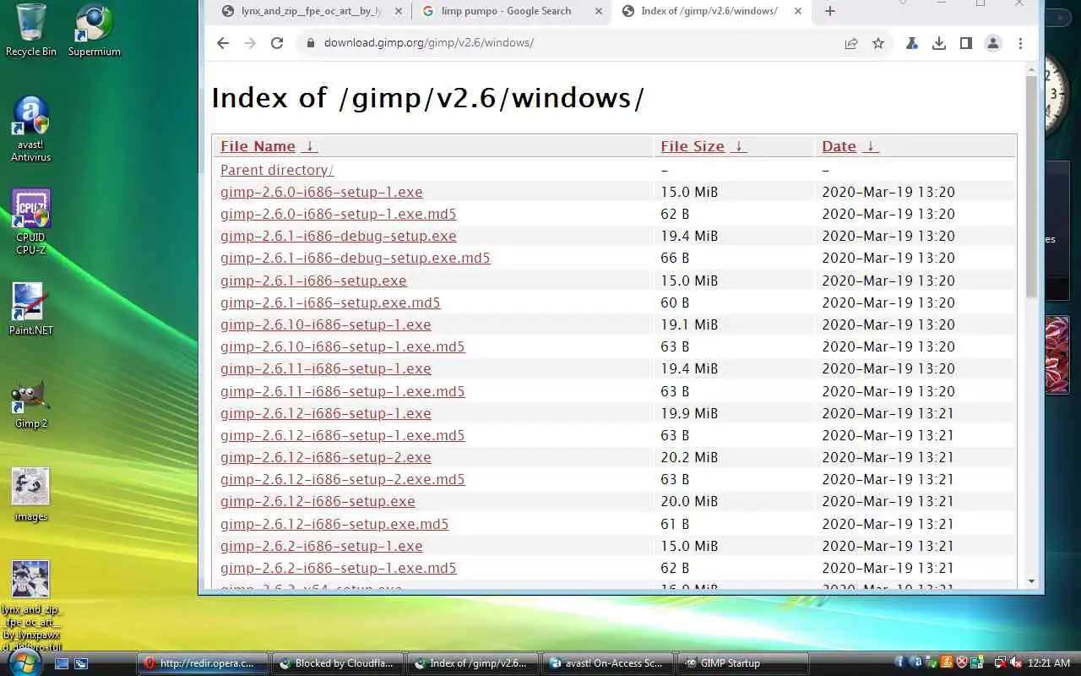The width and height of the screenshot is (1081, 676).
Task: Click the File Name descending arrow
Action: tap(310, 146)
